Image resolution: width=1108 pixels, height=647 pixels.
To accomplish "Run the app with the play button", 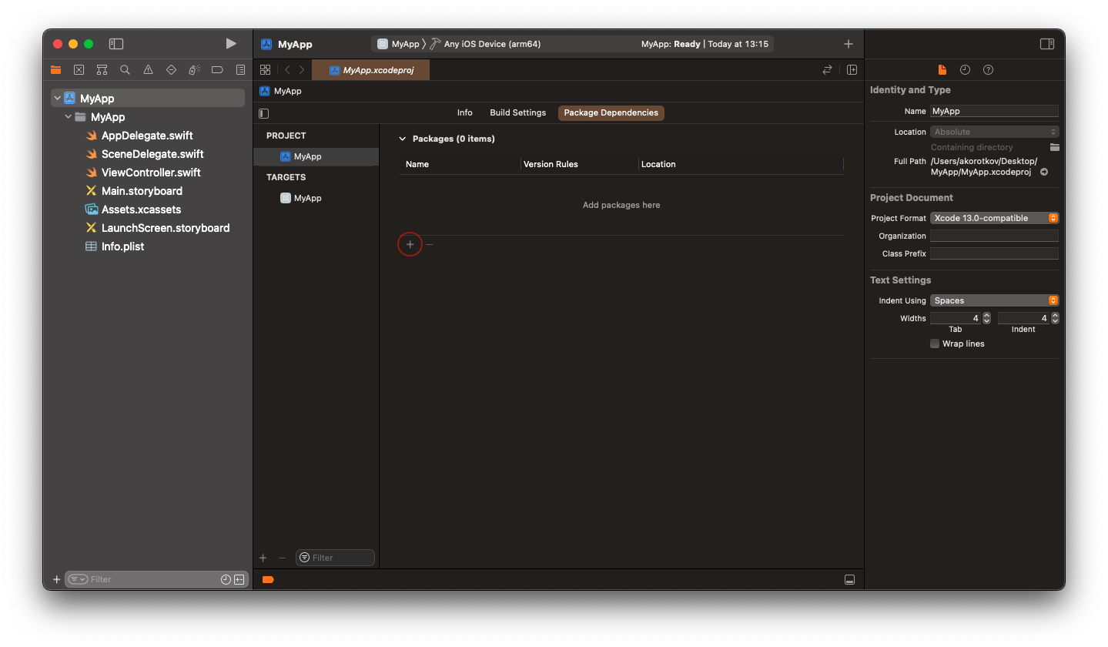I will pos(231,44).
